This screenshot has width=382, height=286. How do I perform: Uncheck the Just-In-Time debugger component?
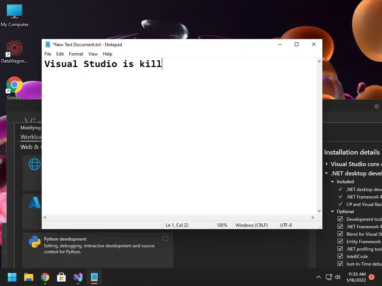click(340, 264)
